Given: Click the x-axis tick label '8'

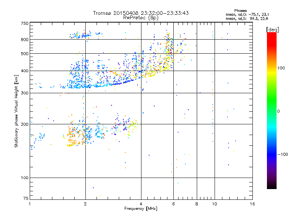Looking at the screenshot, I should (197, 204).
